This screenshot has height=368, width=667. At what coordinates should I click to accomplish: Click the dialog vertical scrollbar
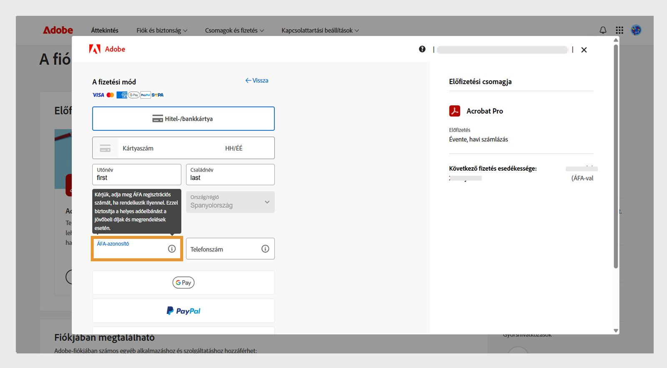click(616, 156)
